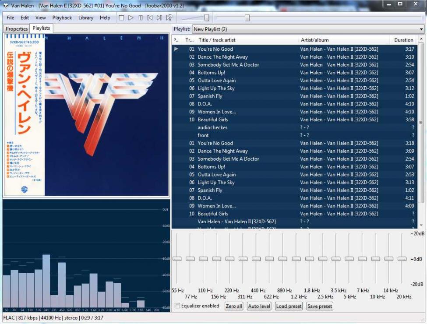
Task: Click the 55 Hz equalizer slider
Action: [x=177, y=259]
